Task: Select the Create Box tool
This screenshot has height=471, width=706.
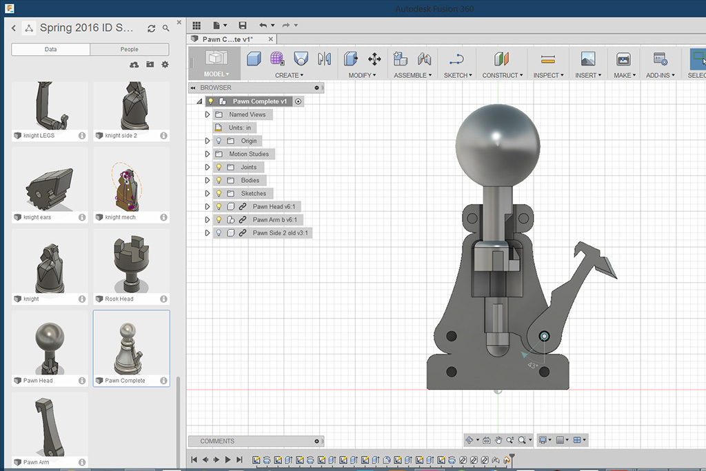Action: (x=254, y=59)
